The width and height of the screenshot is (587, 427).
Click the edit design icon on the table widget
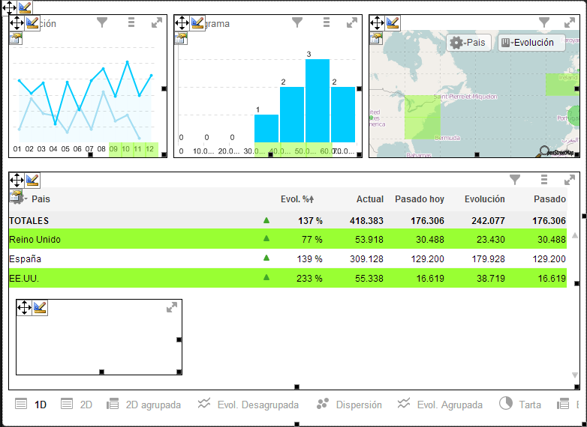[x=32, y=180]
